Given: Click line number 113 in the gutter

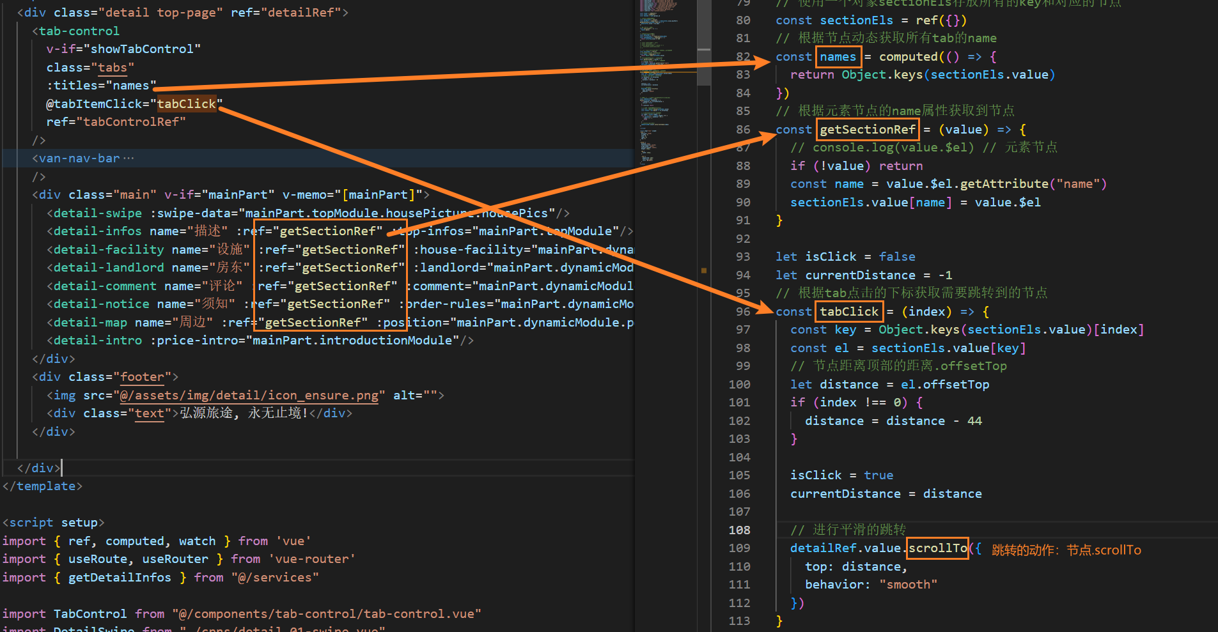Looking at the screenshot, I should coord(739,620).
